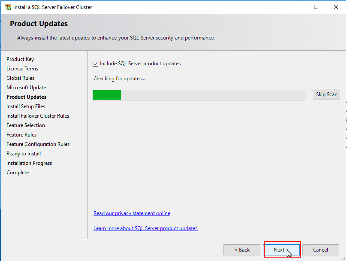
Task: Select Install Setup Files step
Action: tap(25, 106)
